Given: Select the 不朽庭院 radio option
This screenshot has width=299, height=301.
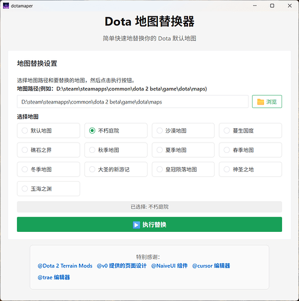Looking at the screenshot, I should coord(116,131).
